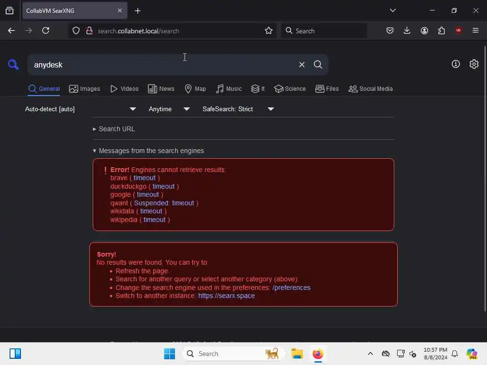
Task: Open Anytime time range dropdown
Action: tap(169, 109)
